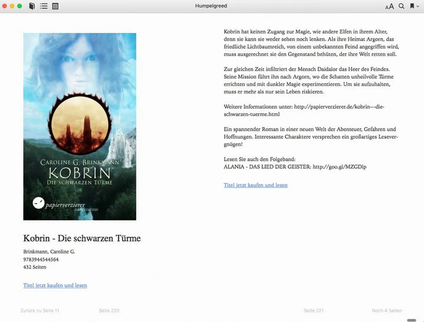Open the Notes panel icon
Screen dimensions: 424x322
point(55,6)
